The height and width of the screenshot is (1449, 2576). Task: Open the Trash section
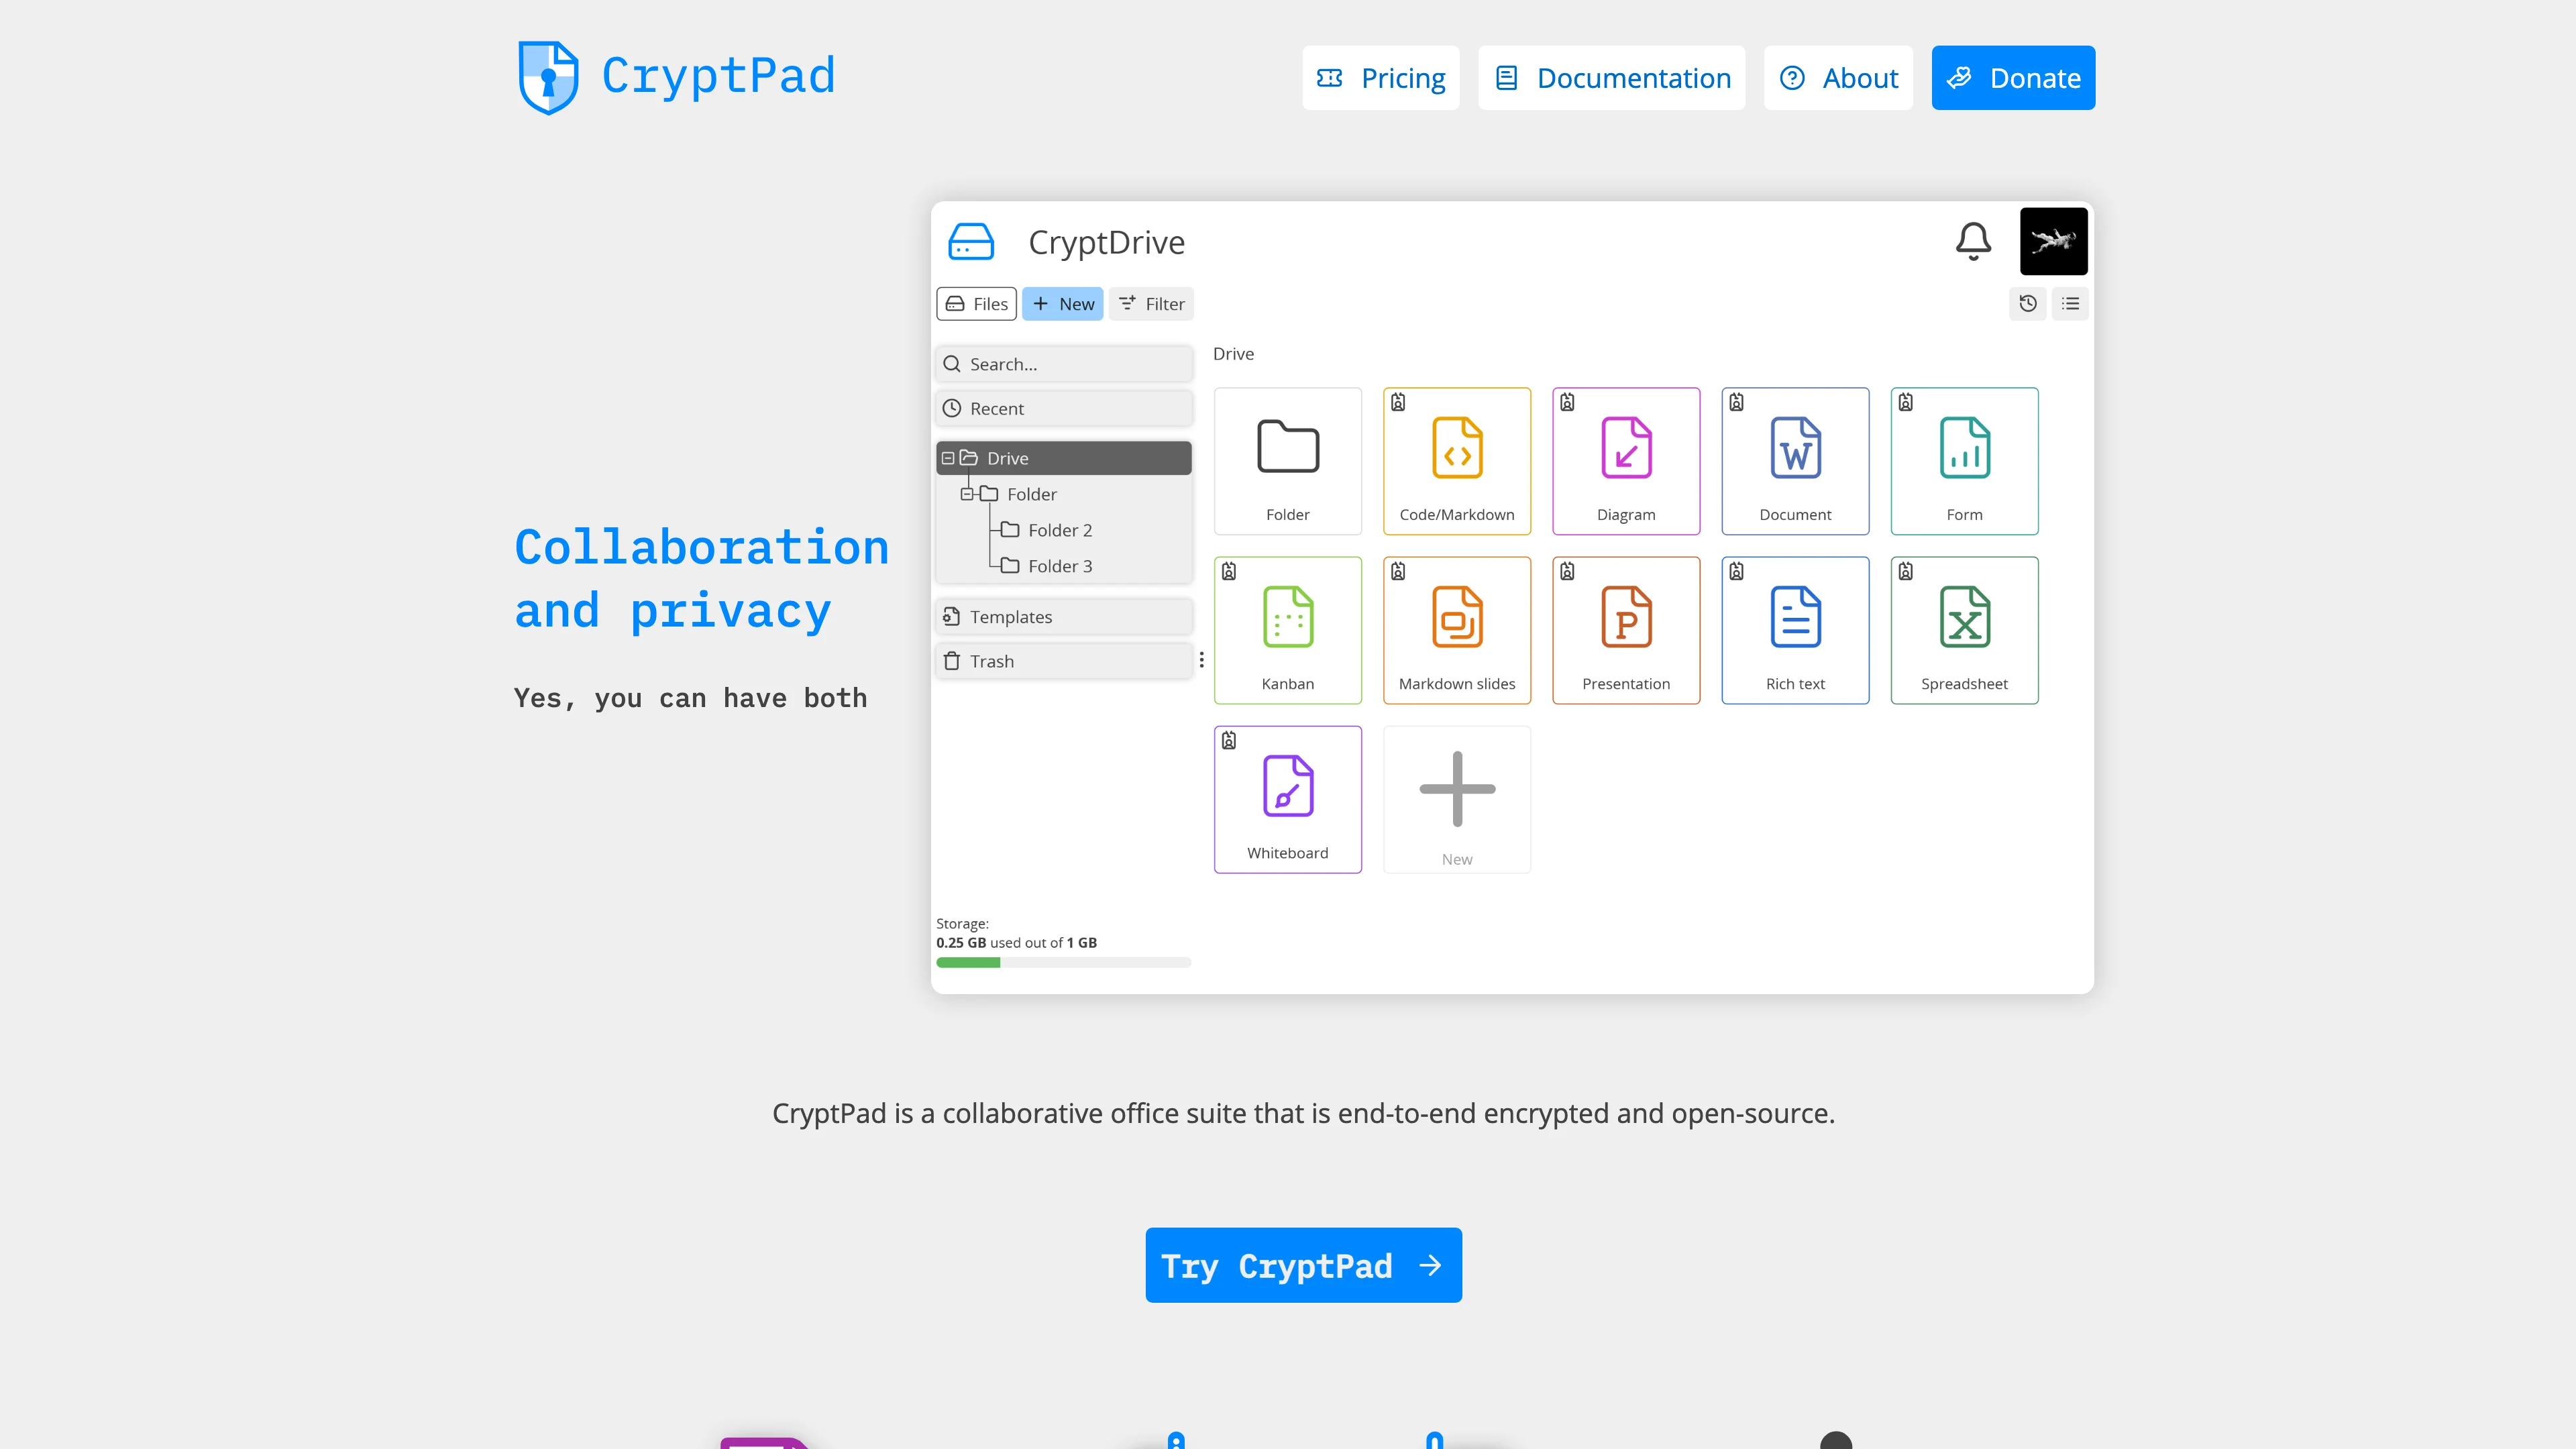(1065, 661)
